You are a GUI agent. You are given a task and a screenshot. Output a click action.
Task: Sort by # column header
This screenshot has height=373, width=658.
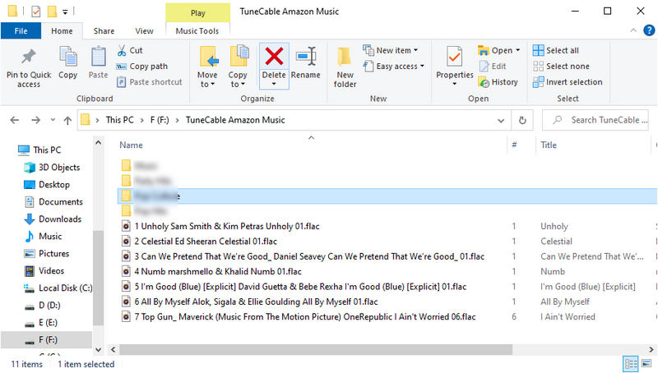(514, 145)
